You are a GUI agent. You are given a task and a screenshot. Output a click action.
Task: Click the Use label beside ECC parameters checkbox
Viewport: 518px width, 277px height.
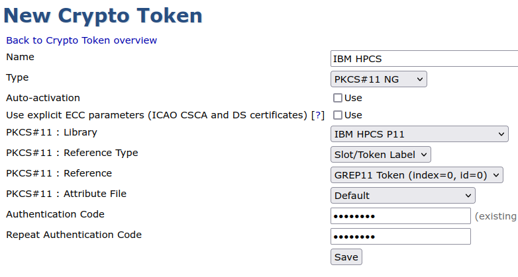pyautogui.click(x=353, y=115)
